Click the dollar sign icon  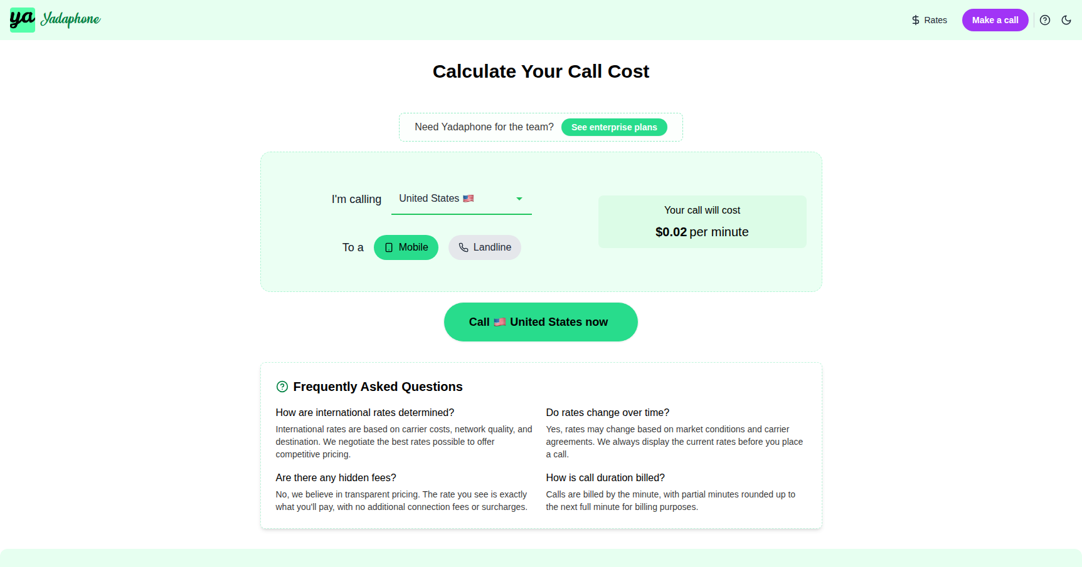point(916,20)
